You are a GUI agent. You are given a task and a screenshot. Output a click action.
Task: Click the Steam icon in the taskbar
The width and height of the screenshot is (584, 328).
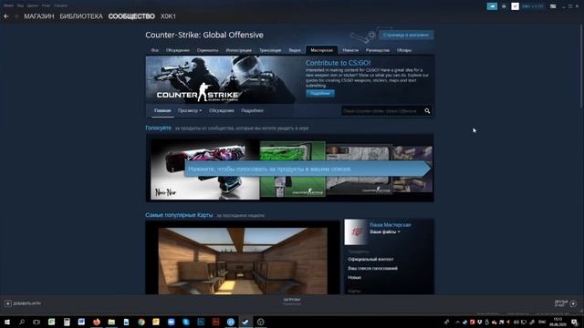245,322
